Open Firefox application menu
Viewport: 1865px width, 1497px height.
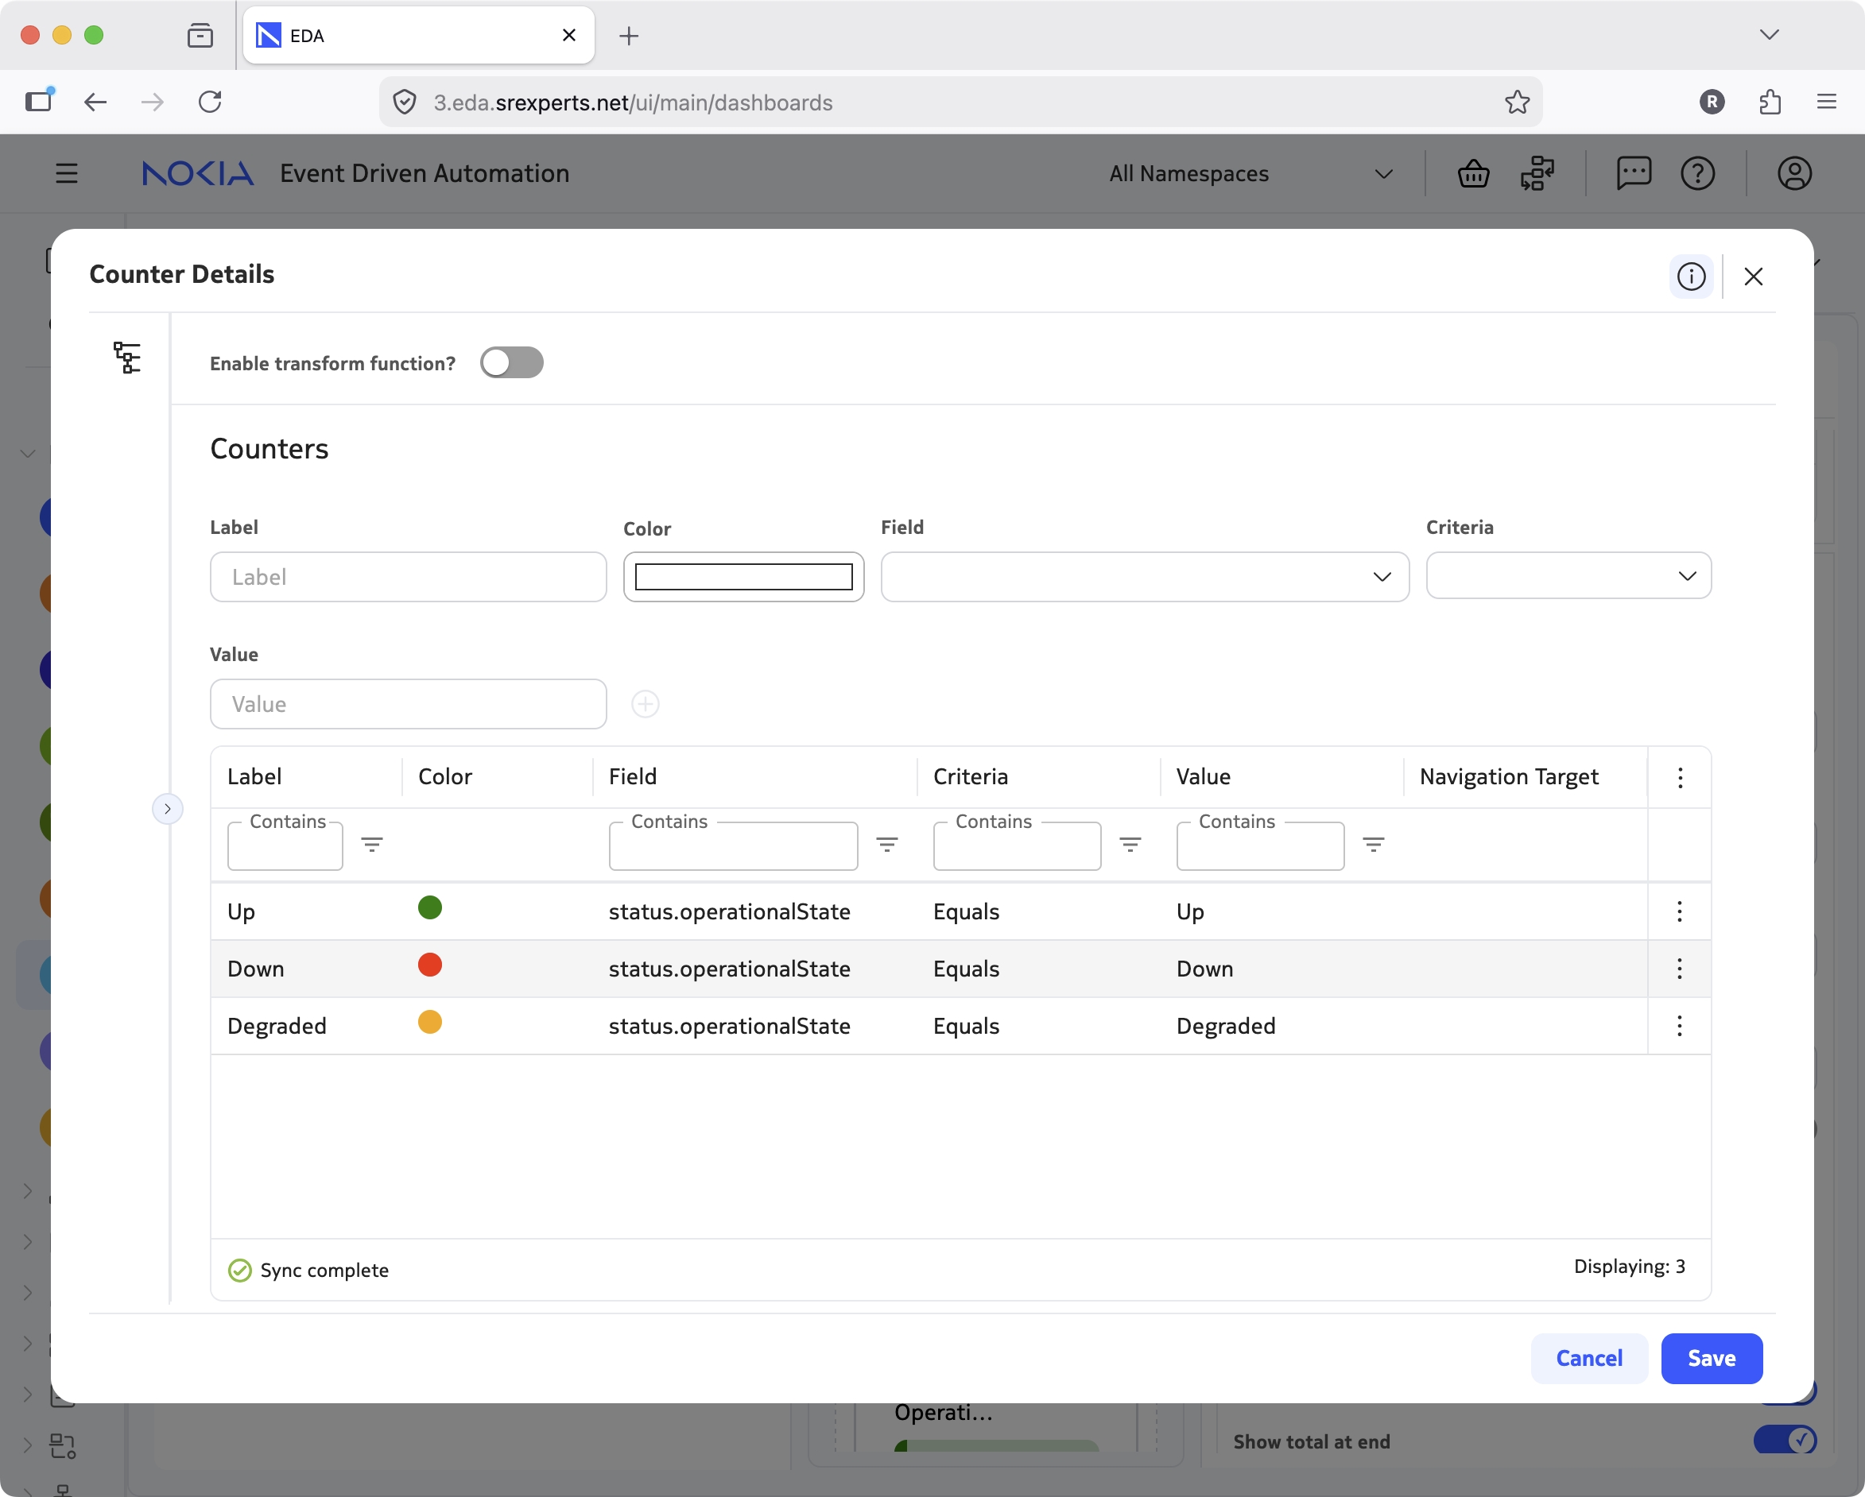pos(1826,102)
